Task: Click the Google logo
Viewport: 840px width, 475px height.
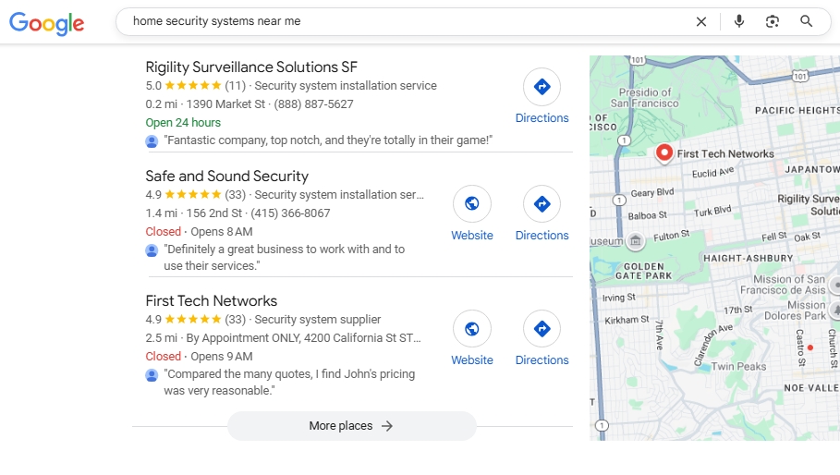Action: 47,23
